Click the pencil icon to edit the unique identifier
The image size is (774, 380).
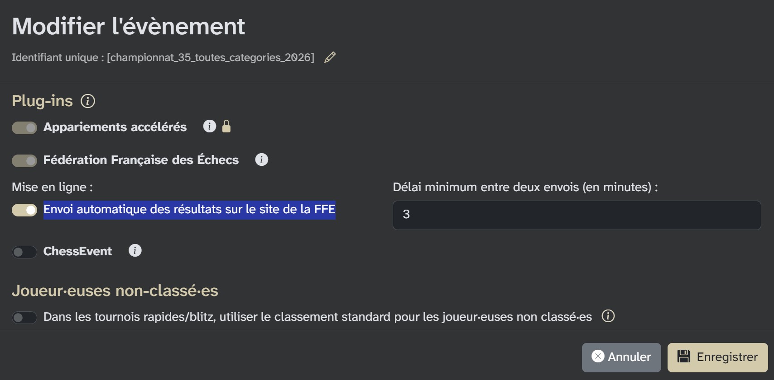[330, 57]
